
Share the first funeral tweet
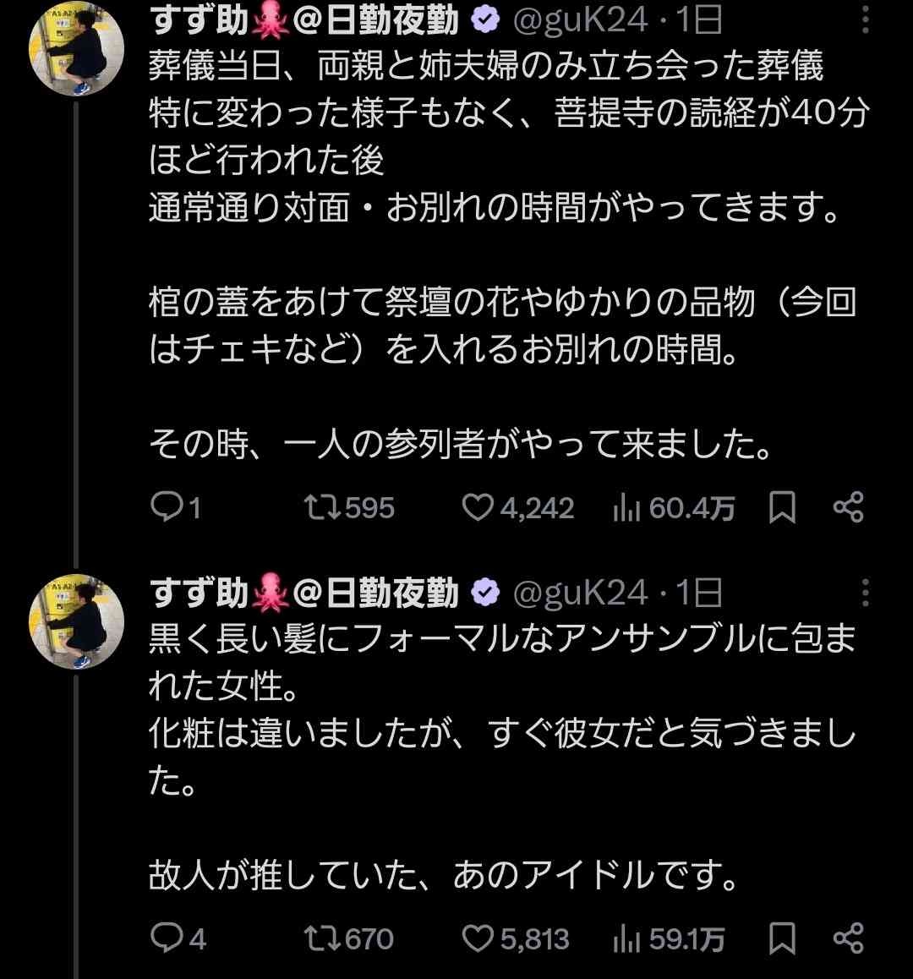[x=848, y=507]
